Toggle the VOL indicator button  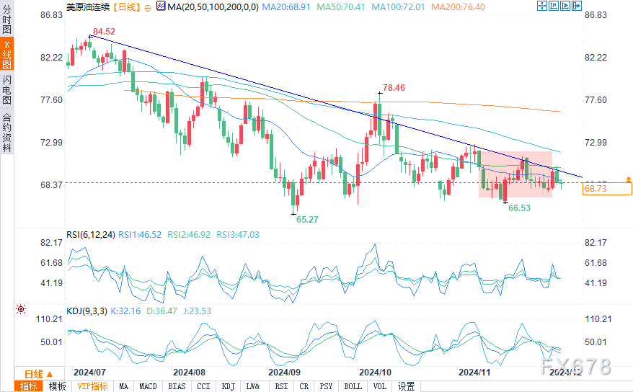click(x=379, y=386)
